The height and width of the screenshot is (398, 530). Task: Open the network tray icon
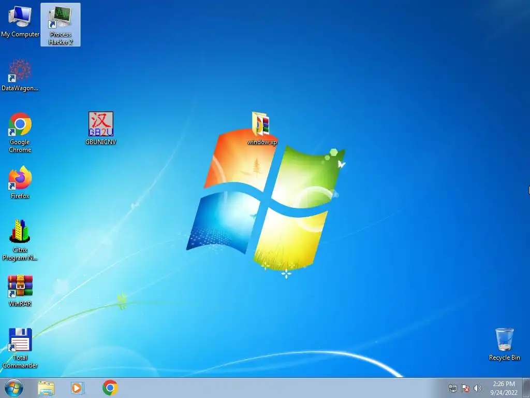click(452, 388)
